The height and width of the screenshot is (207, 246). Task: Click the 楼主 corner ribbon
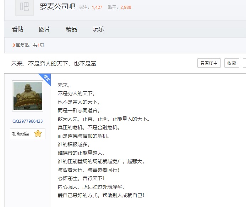(46, 78)
